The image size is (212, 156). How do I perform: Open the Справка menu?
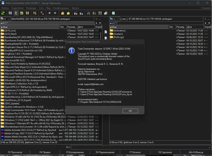click(x=206, y=8)
